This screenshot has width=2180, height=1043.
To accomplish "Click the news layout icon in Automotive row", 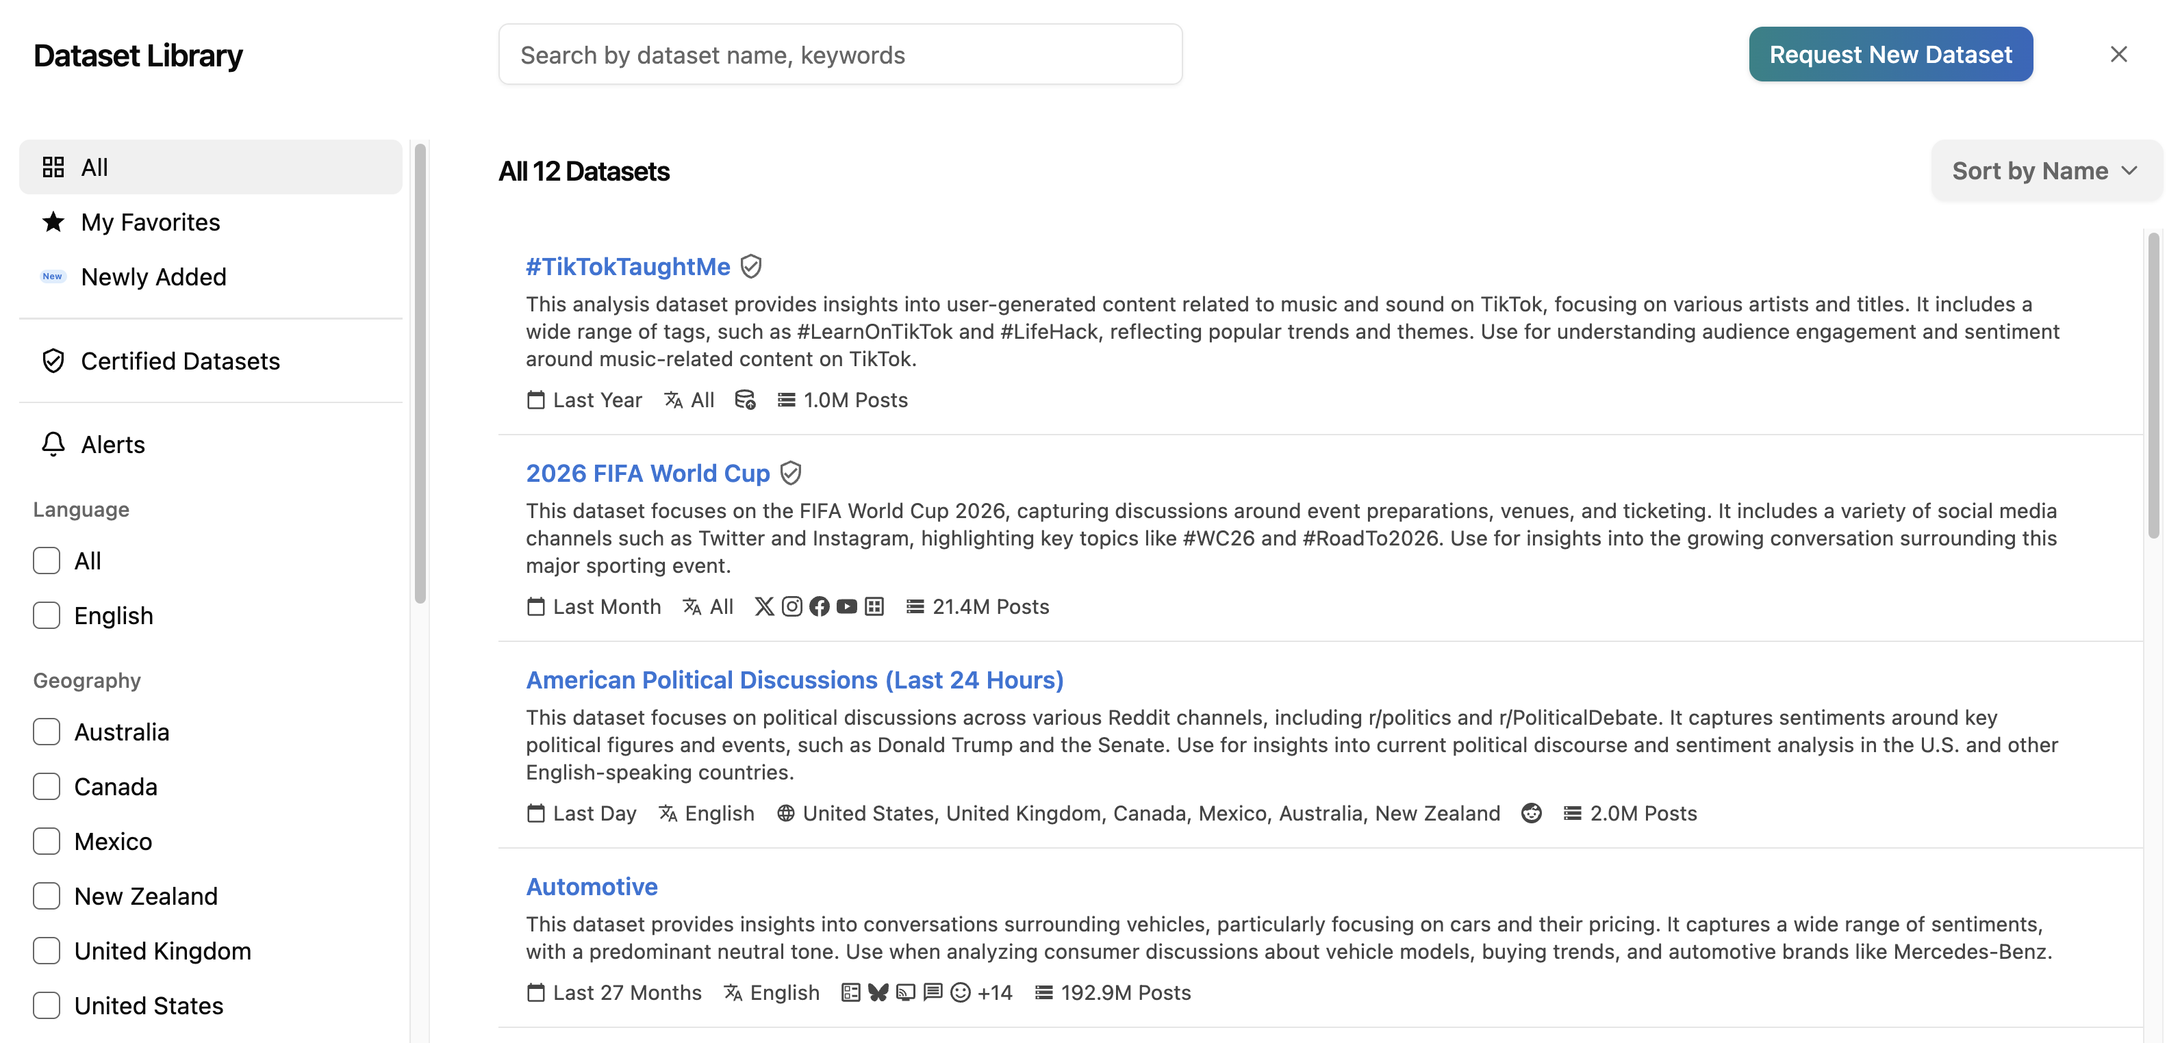I will 850,992.
